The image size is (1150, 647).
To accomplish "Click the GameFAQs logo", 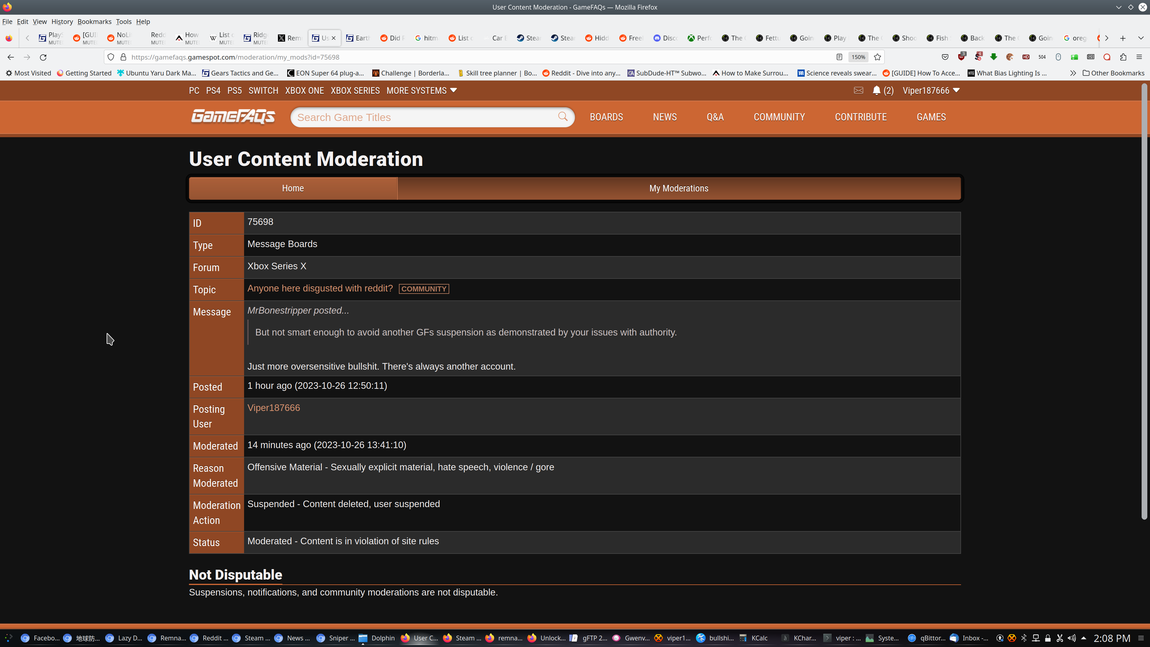I will coord(233,117).
